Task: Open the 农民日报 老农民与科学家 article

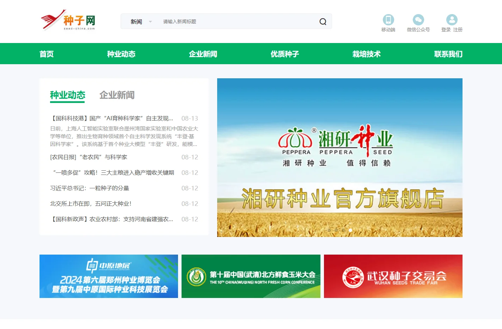Action: click(88, 157)
